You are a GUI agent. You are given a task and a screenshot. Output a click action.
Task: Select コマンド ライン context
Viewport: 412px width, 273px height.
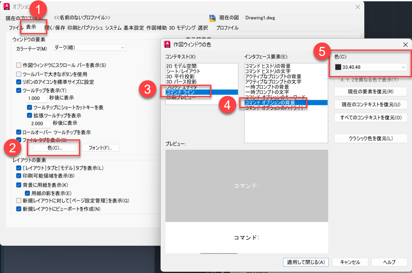[x=202, y=92]
